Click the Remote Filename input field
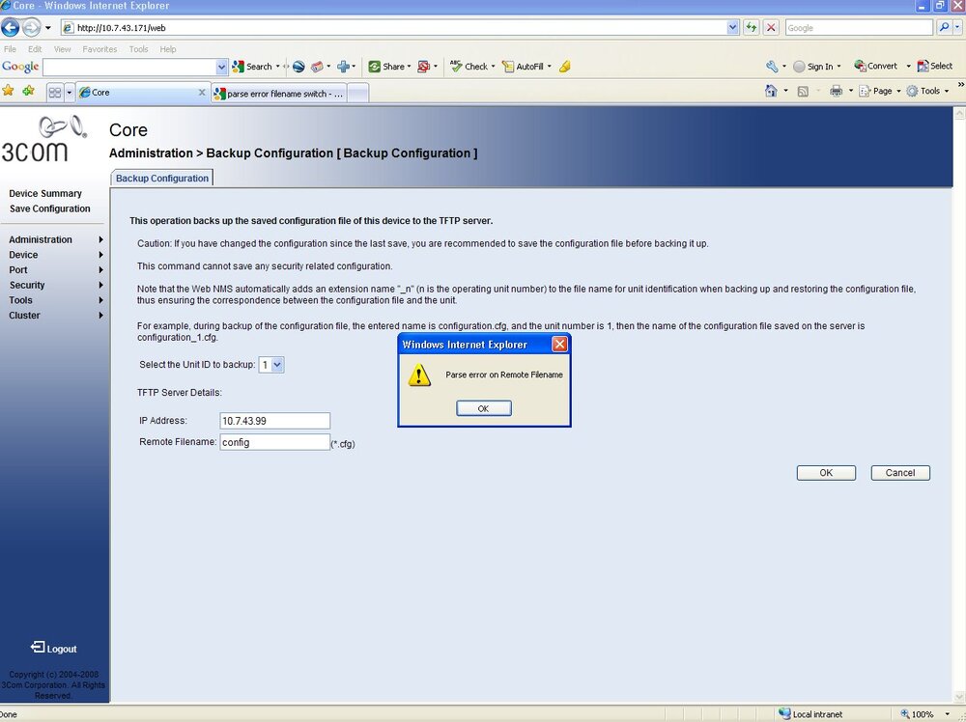 [274, 442]
